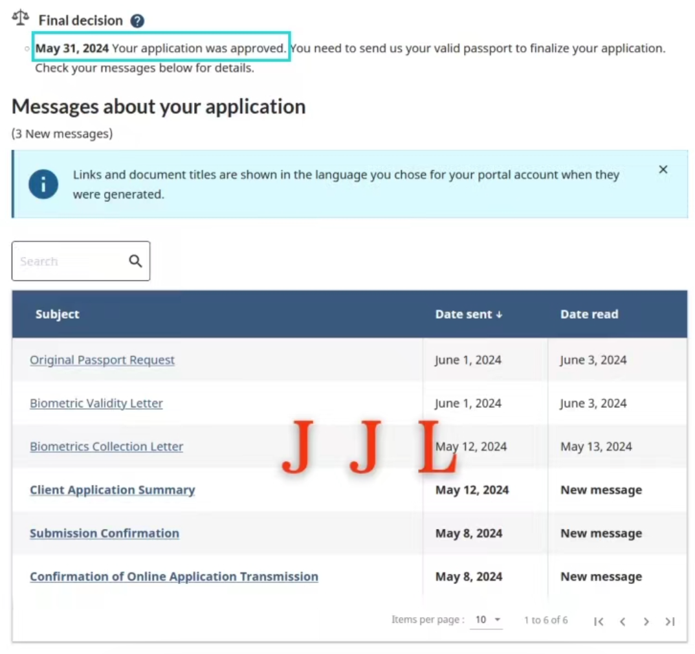Go to the previous page of messages
695x654 pixels.
(623, 621)
